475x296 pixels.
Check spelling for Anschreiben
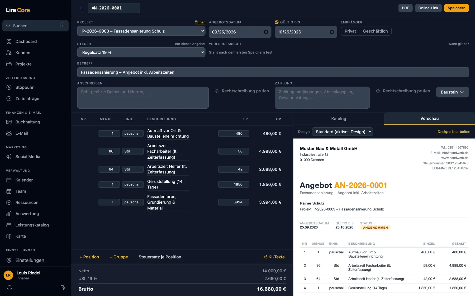click(x=242, y=91)
